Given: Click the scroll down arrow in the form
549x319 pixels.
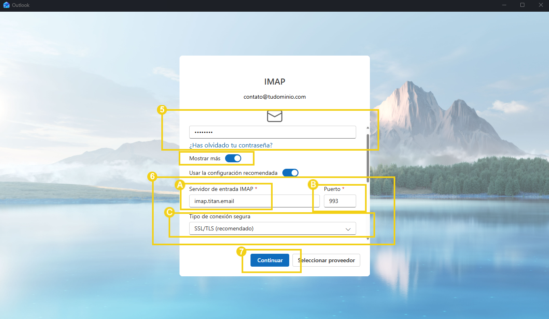Looking at the screenshot, I should [x=367, y=239].
